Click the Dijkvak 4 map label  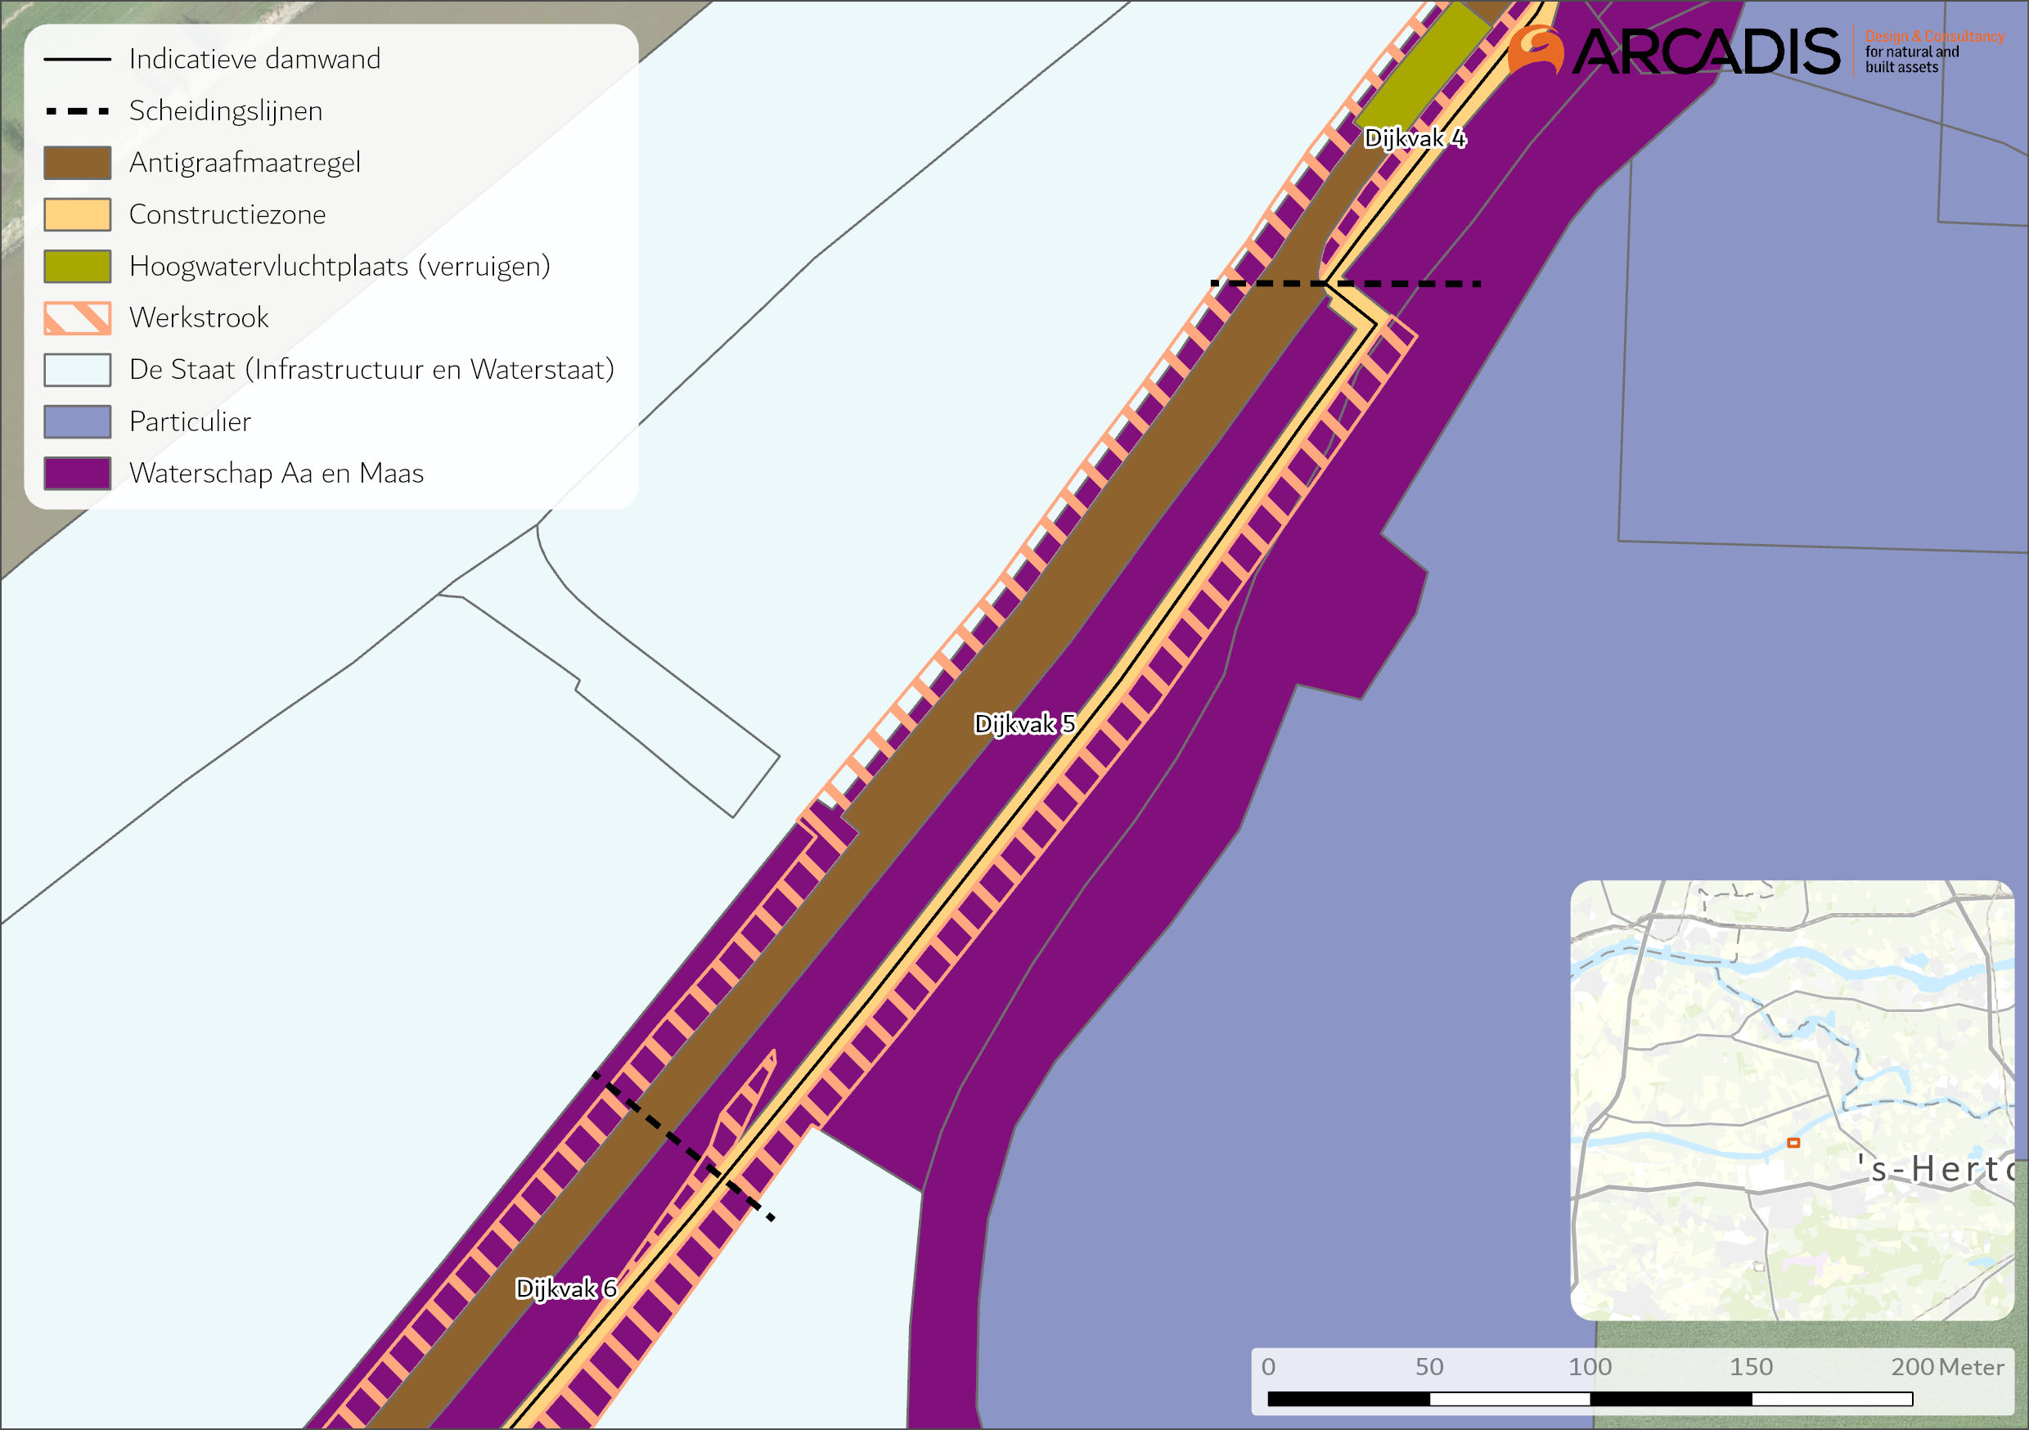point(1414,139)
